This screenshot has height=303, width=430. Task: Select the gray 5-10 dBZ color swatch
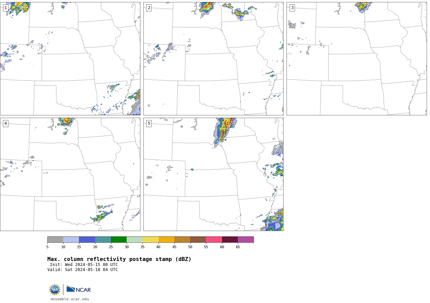tap(55, 240)
